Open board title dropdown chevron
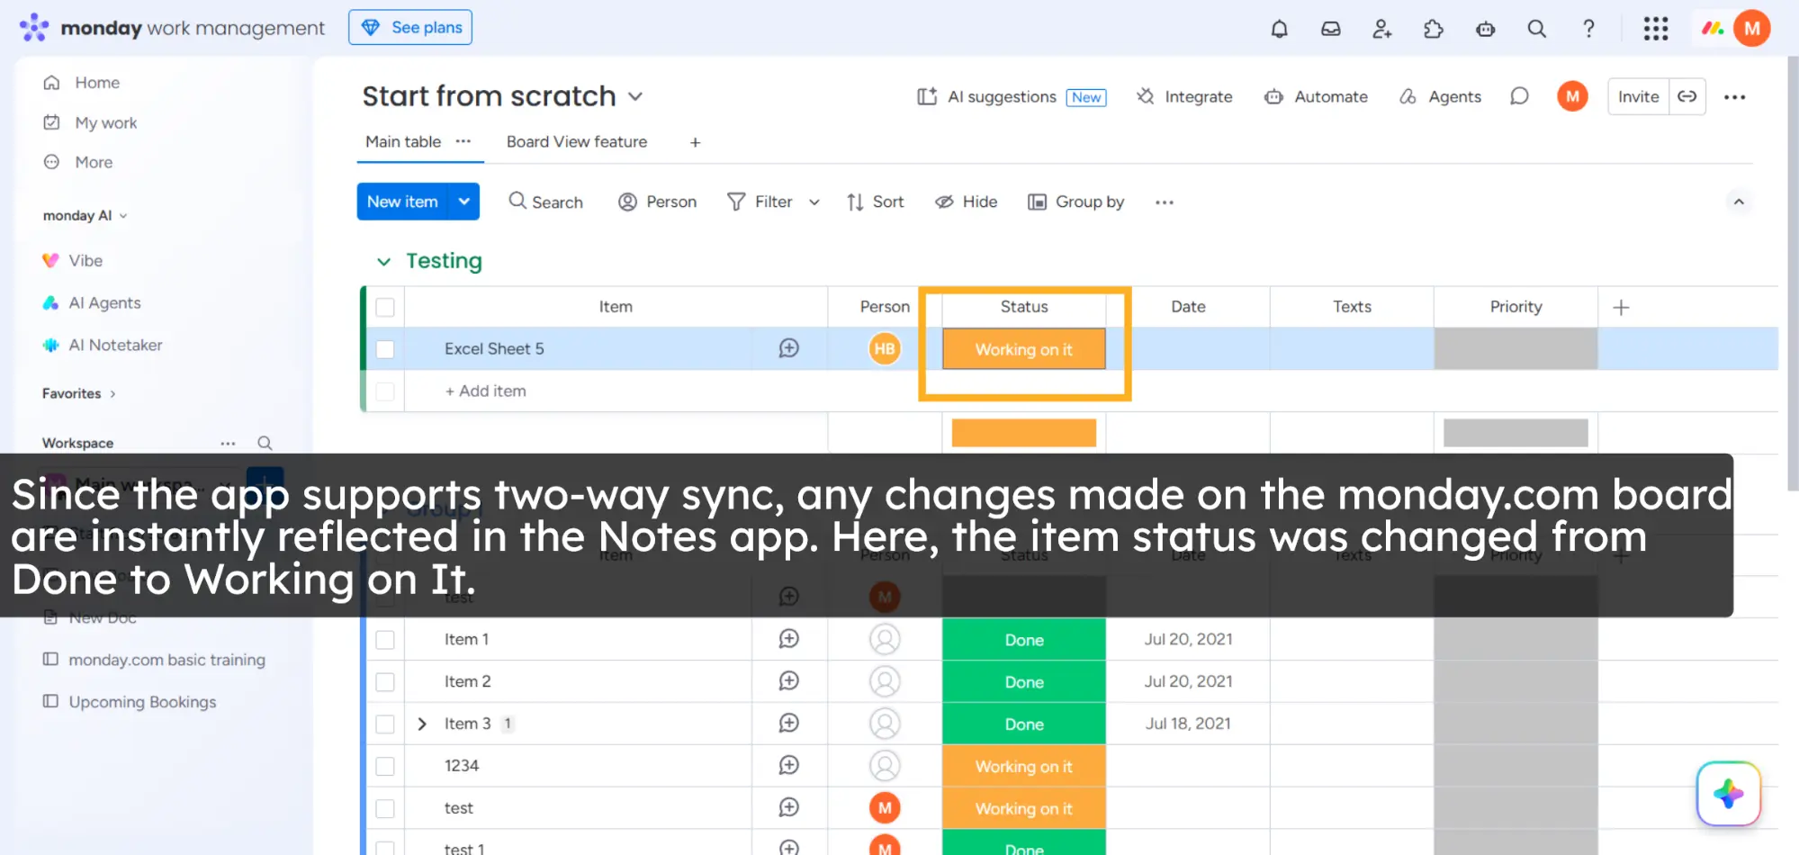 635,96
